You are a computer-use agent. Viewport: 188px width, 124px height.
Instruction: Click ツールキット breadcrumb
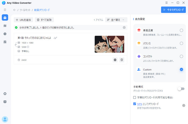[25, 10]
